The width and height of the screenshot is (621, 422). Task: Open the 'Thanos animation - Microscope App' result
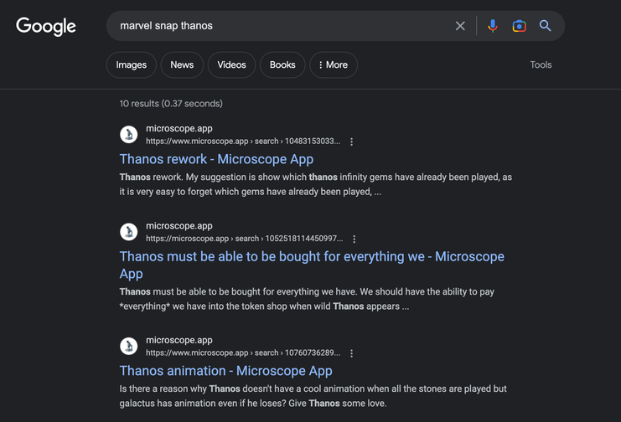point(225,371)
